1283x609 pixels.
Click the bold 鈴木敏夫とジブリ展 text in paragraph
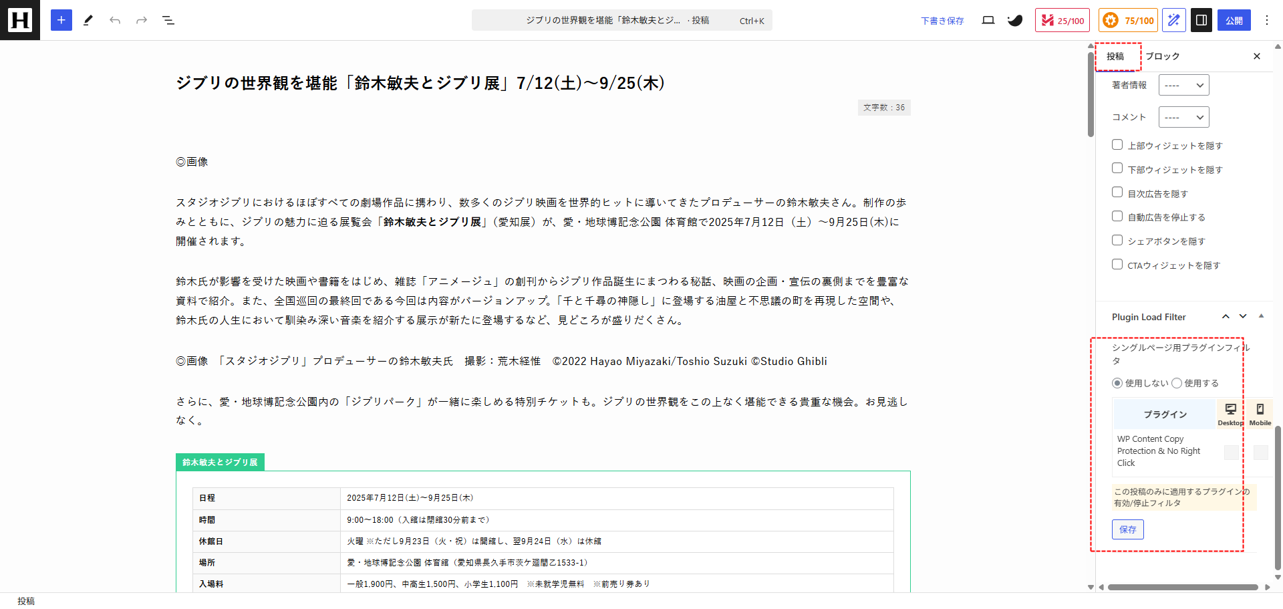coord(432,222)
